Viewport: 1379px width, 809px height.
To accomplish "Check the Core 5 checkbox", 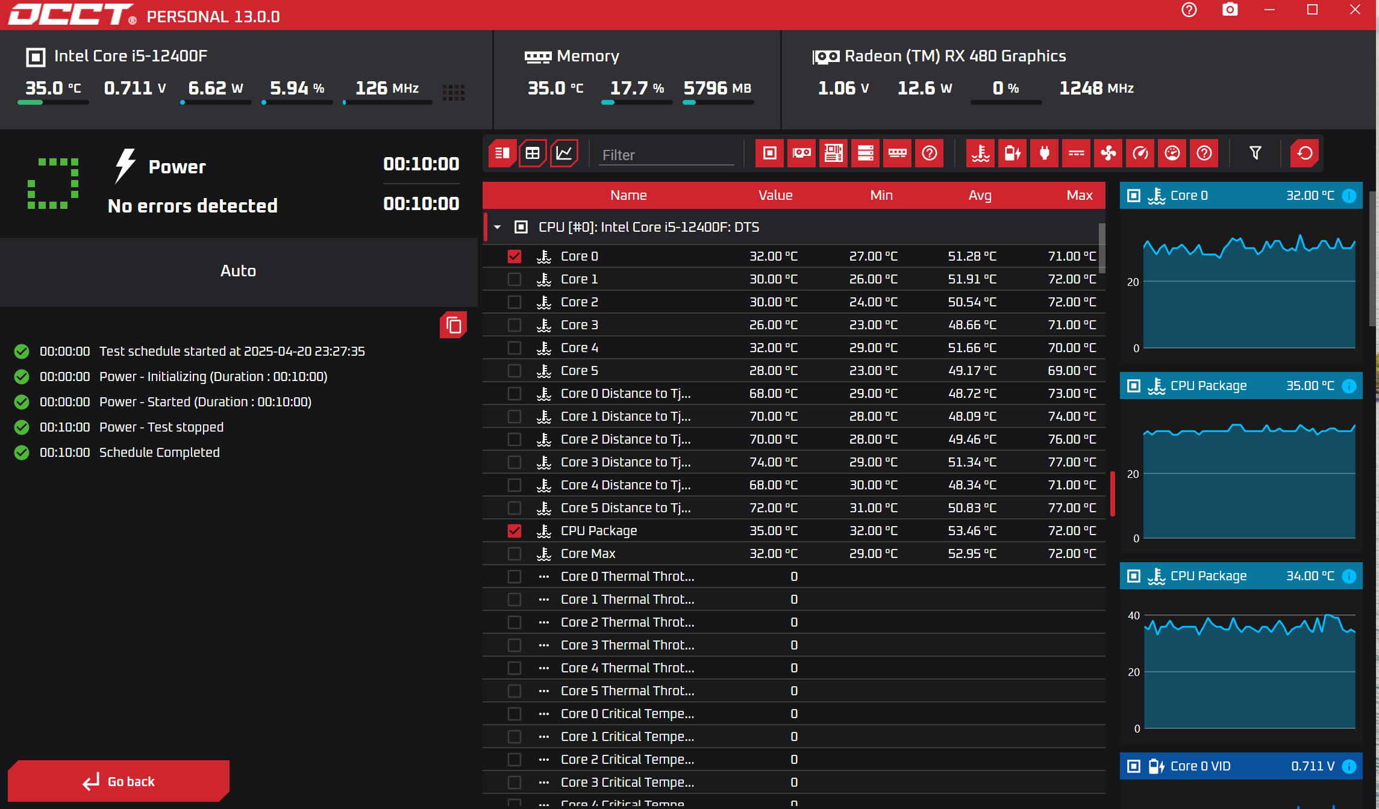I will click(x=514, y=371).
